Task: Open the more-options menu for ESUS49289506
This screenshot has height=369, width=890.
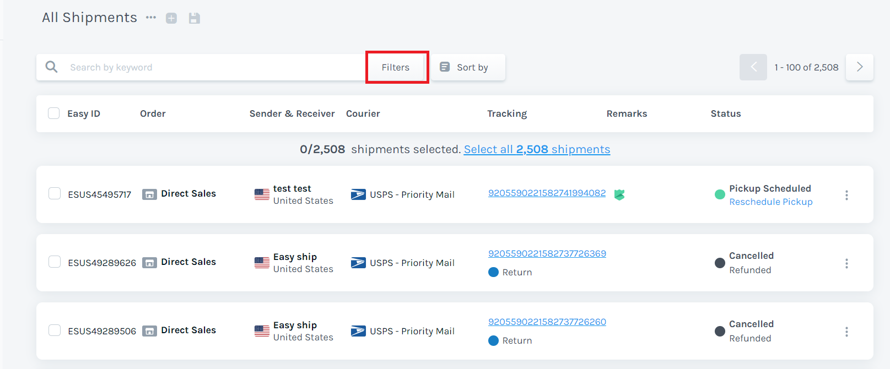Action: 846,332
